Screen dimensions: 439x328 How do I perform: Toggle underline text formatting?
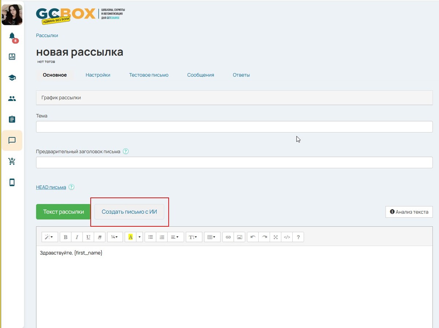click(x=88, y=237)
